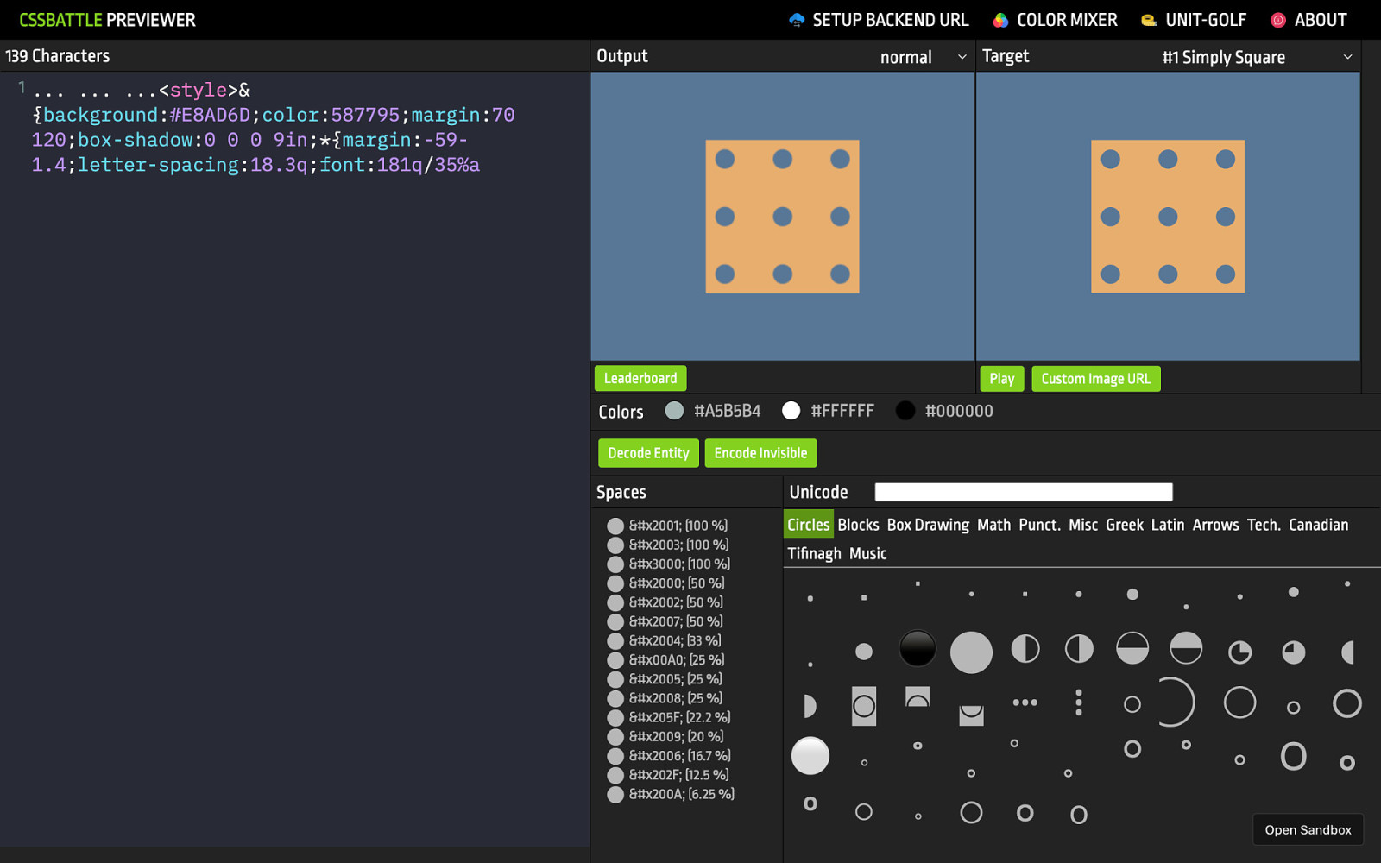This screenshot has width=1381, height=863.
Task: Select the '&#x2004; [33 %]' space entry
Action: [665, 640]
